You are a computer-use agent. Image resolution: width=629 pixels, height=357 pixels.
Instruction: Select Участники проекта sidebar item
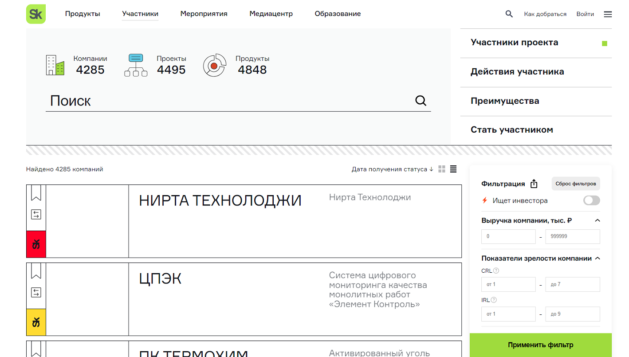point(536,43)
